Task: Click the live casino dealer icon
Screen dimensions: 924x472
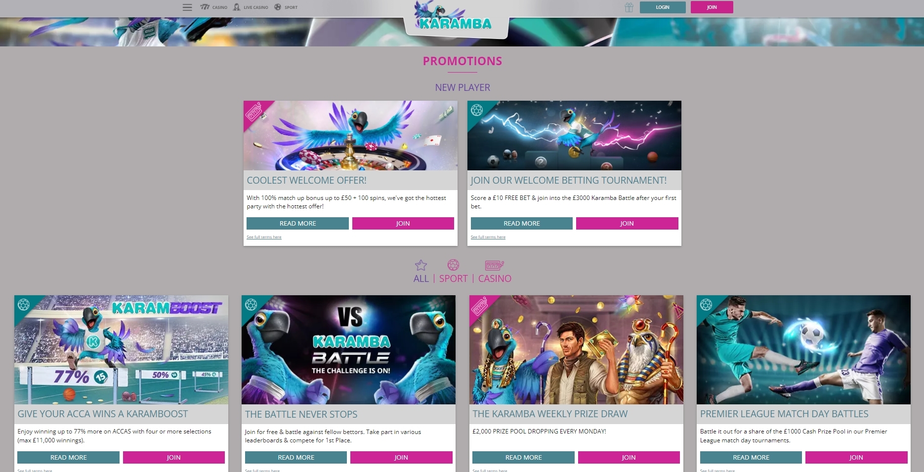Action: (237, 7)
